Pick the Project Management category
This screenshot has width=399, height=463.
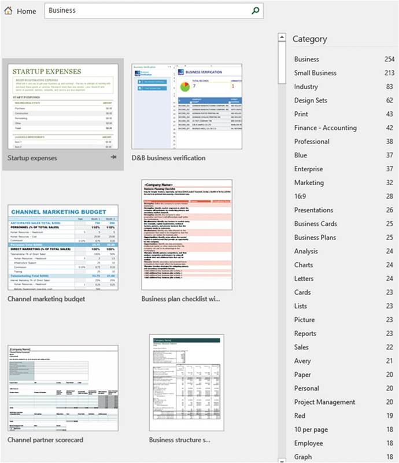(324, 402)
